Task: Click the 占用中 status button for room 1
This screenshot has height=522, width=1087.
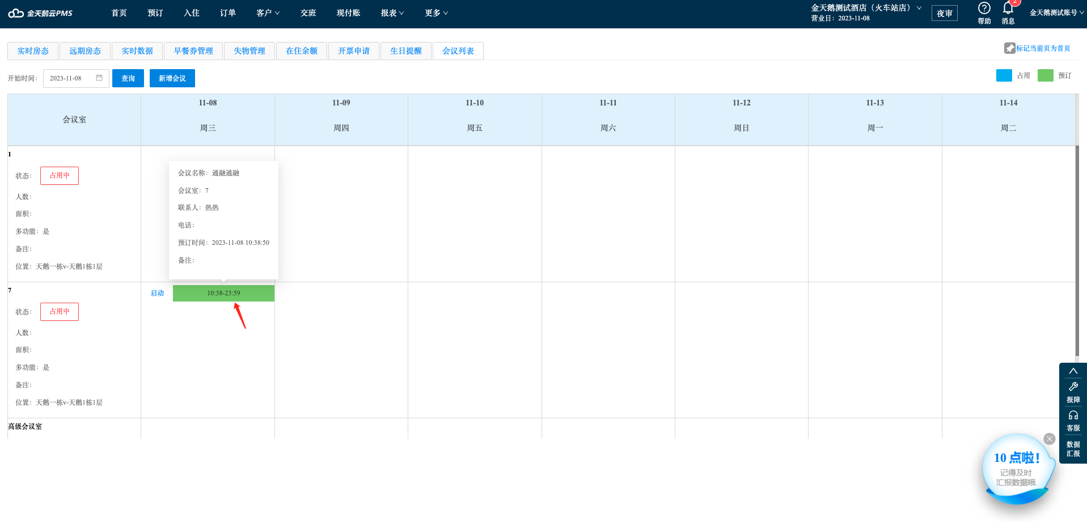Action: (60, 176)
